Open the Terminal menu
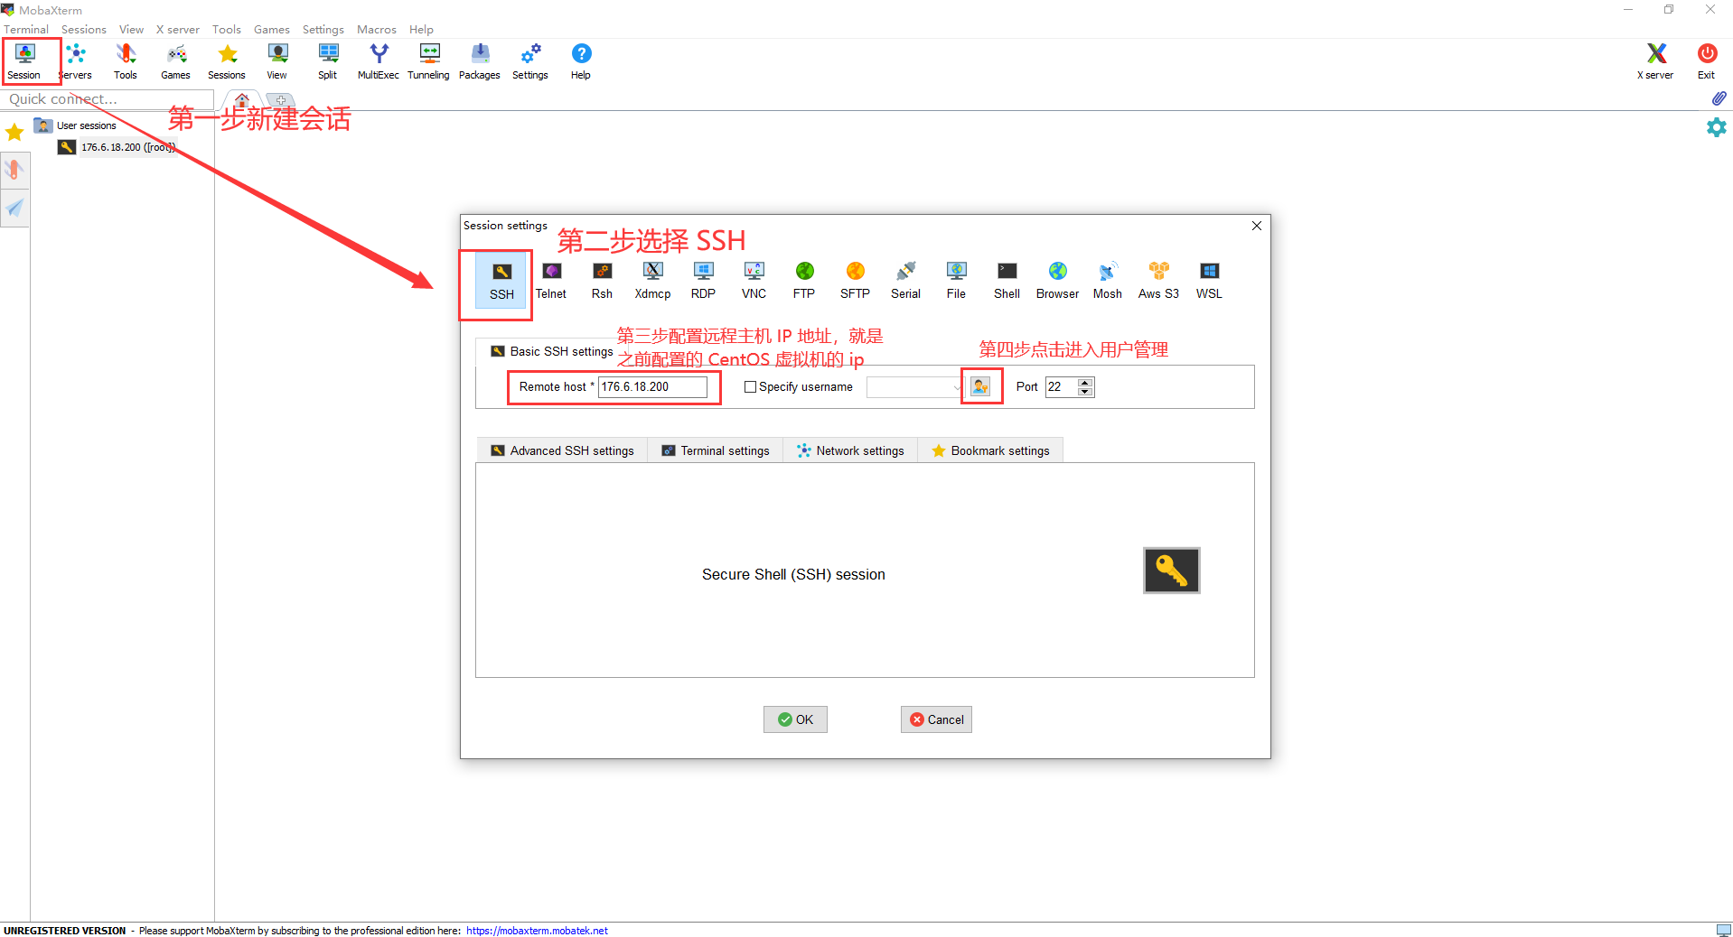 [26, 29]
